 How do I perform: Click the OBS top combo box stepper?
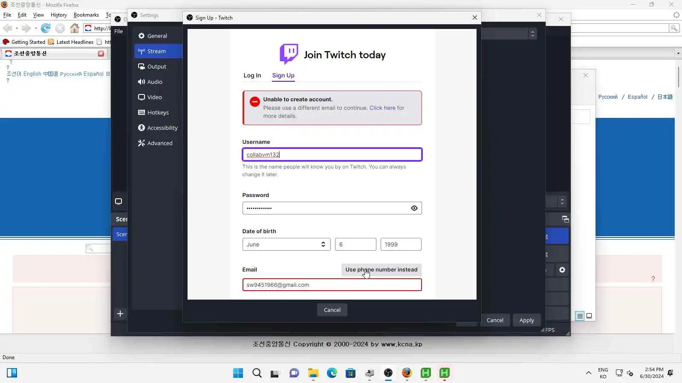pos(532,34)
